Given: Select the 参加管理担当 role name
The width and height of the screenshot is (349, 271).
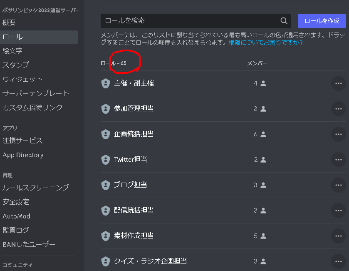Looking at the screenshot, I should click(x=134, y=109).
